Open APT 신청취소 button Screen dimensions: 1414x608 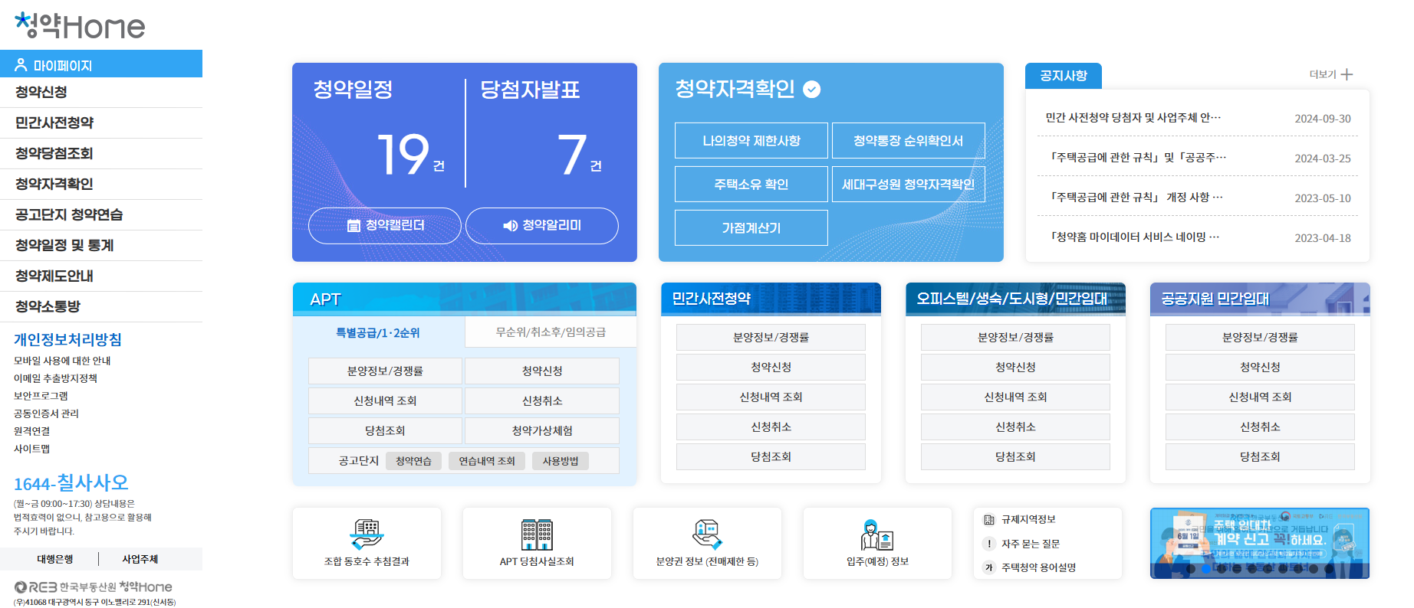pyautogui.click(x=542, y=401)
